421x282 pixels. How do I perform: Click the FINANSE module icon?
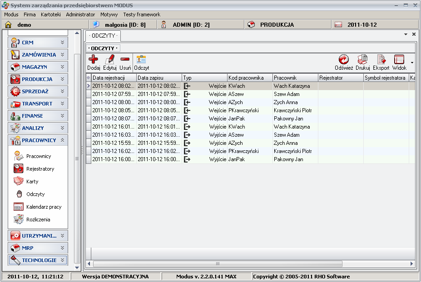pyautogui.click(x=15, y=116)
